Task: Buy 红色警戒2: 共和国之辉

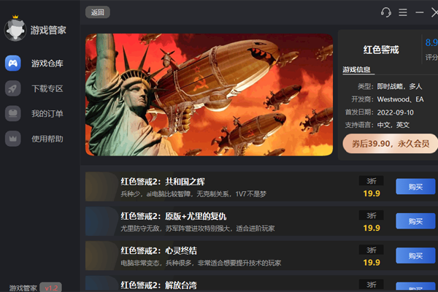Action: 415,187
